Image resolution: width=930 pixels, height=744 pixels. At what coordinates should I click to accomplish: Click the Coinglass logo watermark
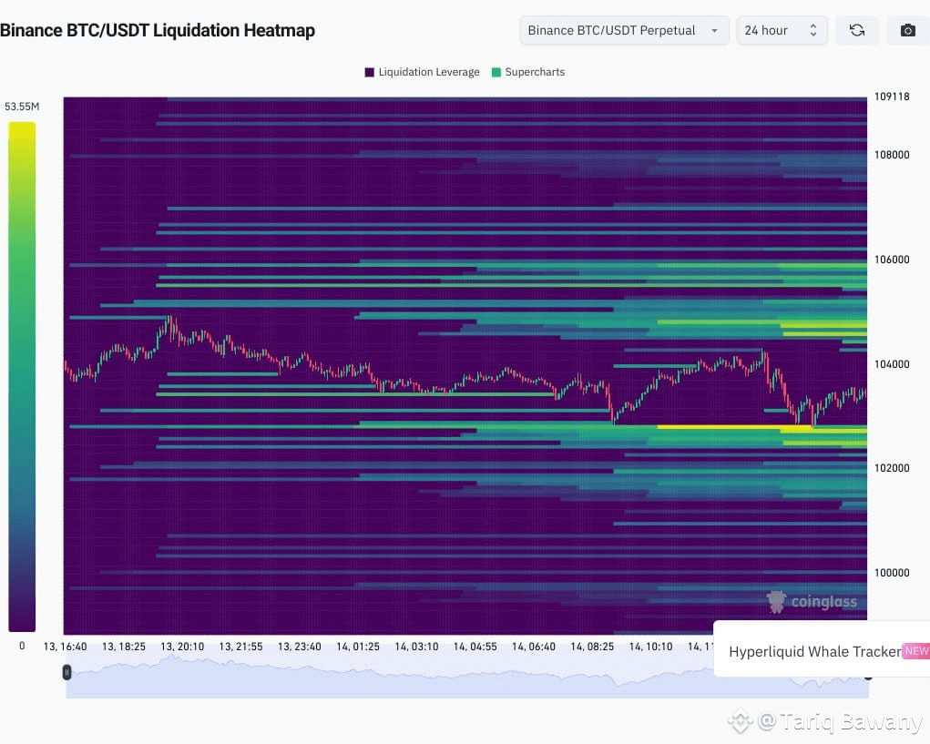pyautogui.click(x=813, y=602)
